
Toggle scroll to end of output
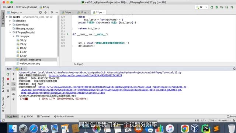[13, 89]
